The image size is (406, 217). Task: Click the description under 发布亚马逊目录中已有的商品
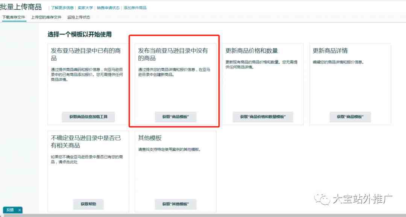(87, 74)
